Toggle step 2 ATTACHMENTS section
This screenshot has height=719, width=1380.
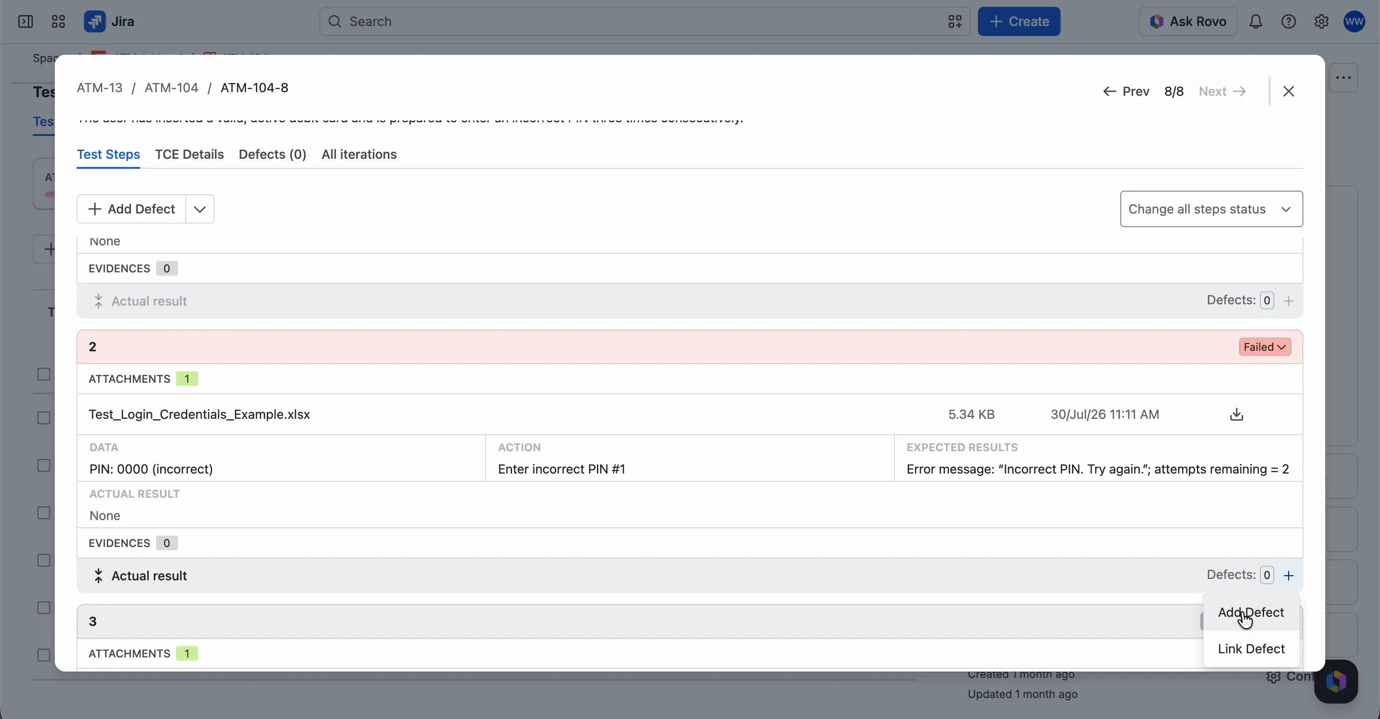(x=143, y=379)
